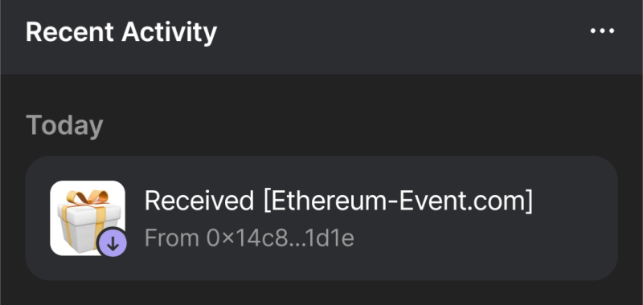Viewport: 643px width, 305px height.
Task: Click the "Received [Ethereum-Event.com]" title text
Action: click(x=338, y=201)
